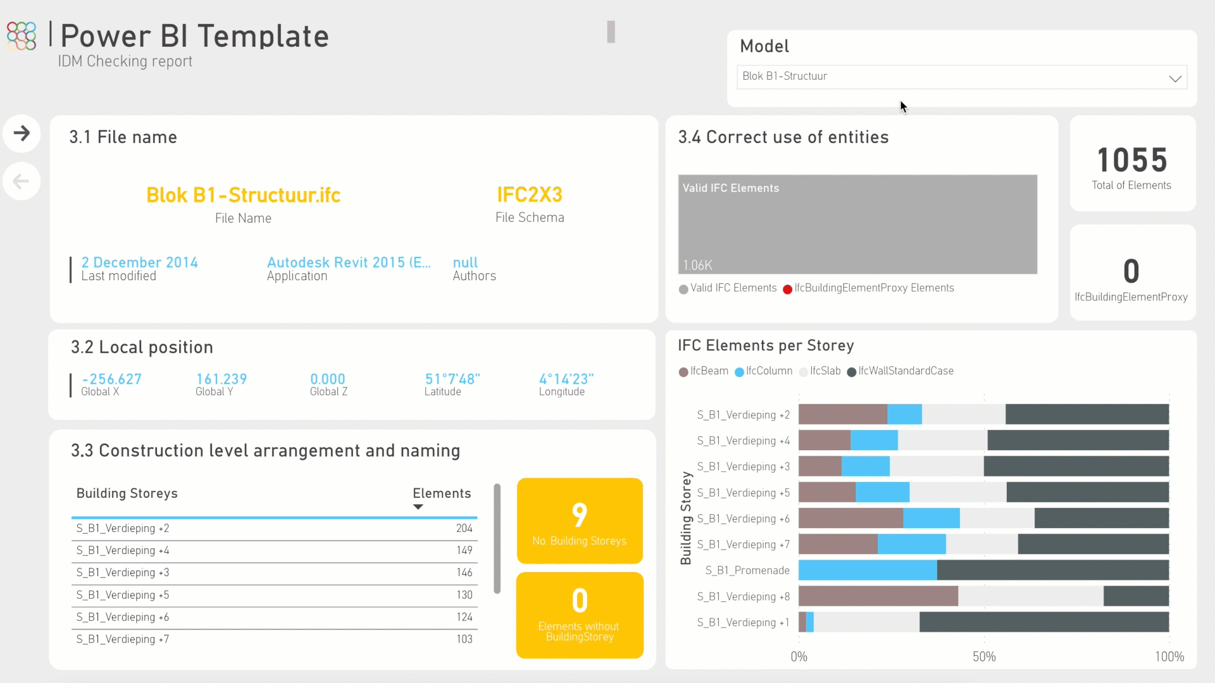Click the colorful circles logo icon
This screenshot has height=683, width=1215.
[22, 36]
